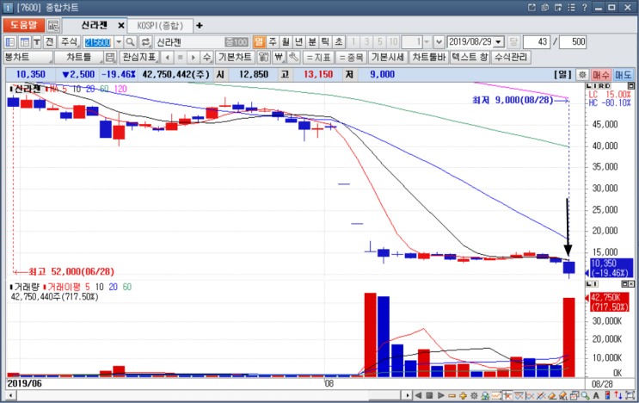Viewport: 639px width, 403px height.
Task: Open the 봉차트 chart type dropdown
Action: pos(28,58)
